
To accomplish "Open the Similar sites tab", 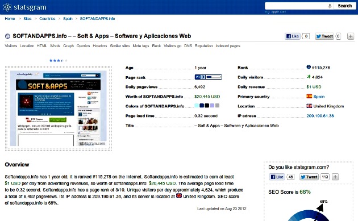I will tap(120, 46).
